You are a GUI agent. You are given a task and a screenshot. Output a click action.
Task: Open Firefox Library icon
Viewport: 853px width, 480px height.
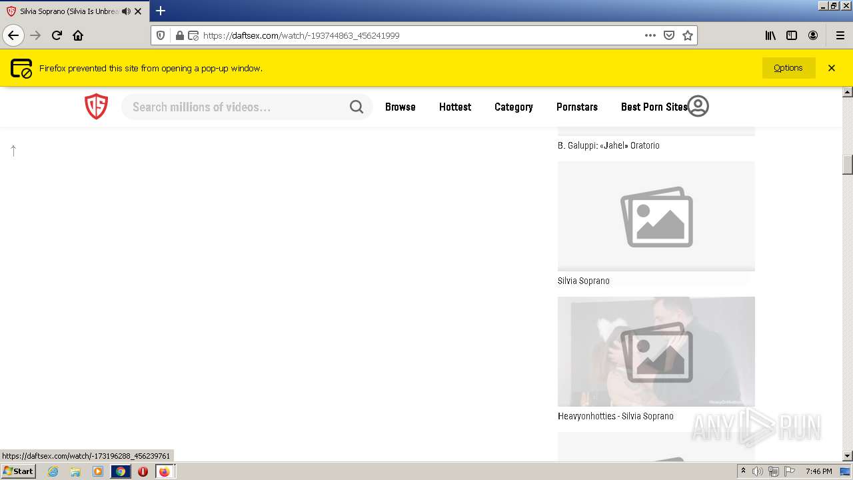coord(770,35)
